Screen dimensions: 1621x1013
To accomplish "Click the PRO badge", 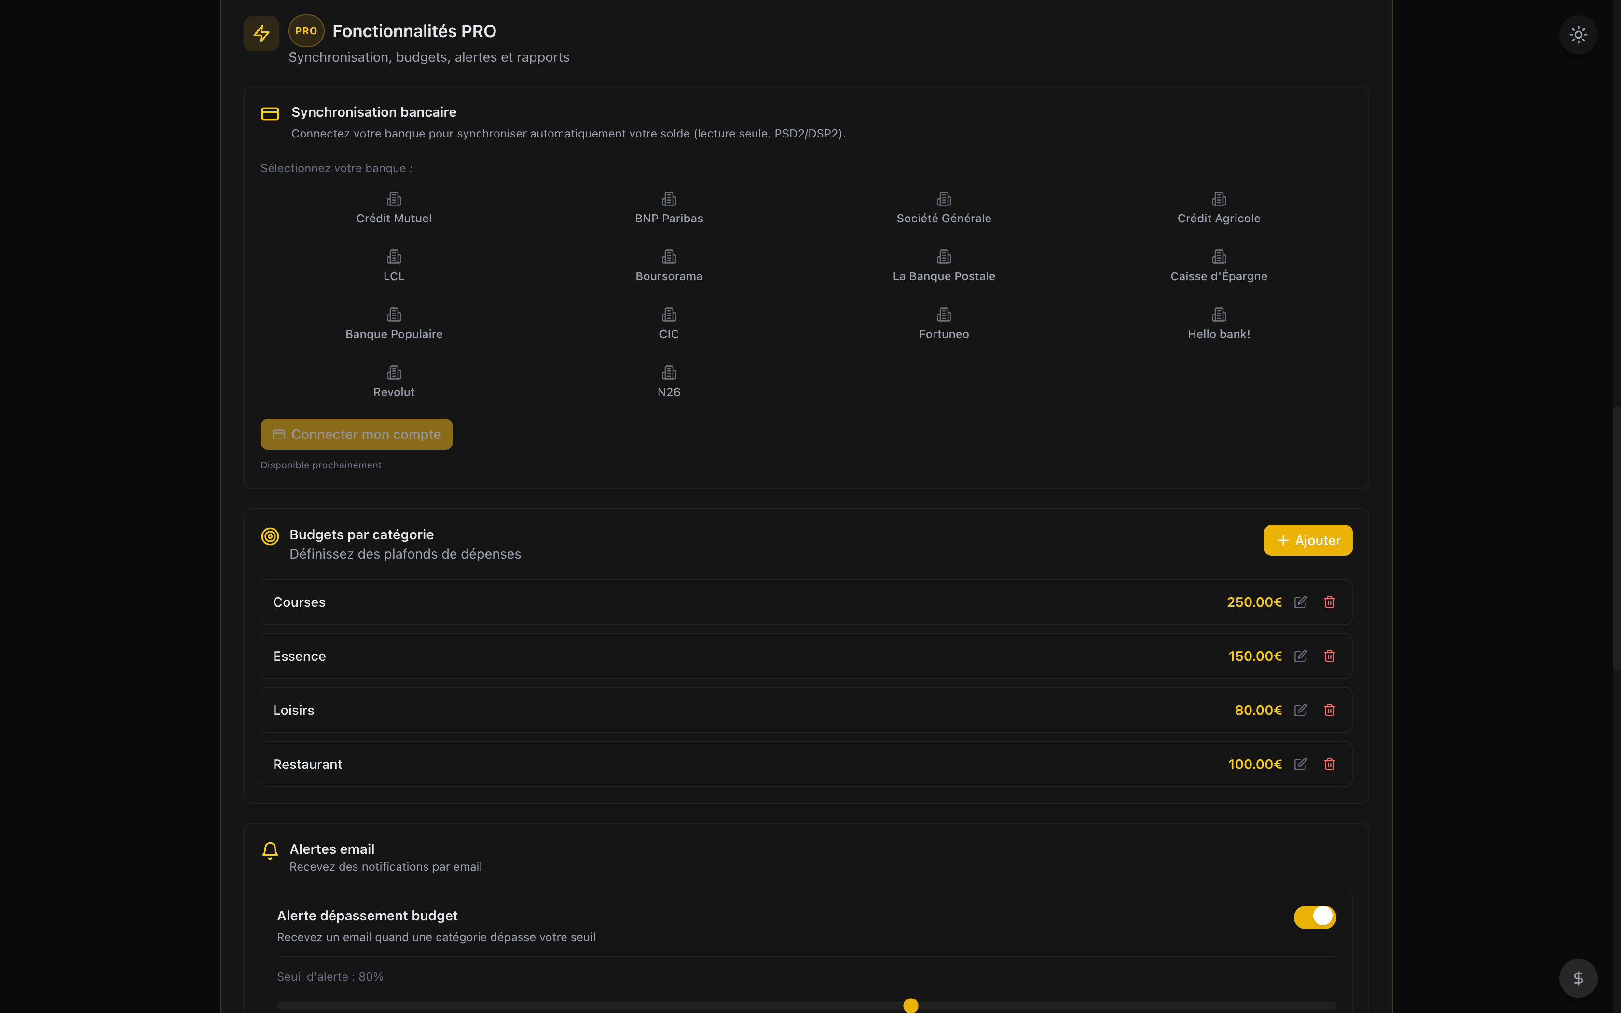I will [x=306, y=31].
